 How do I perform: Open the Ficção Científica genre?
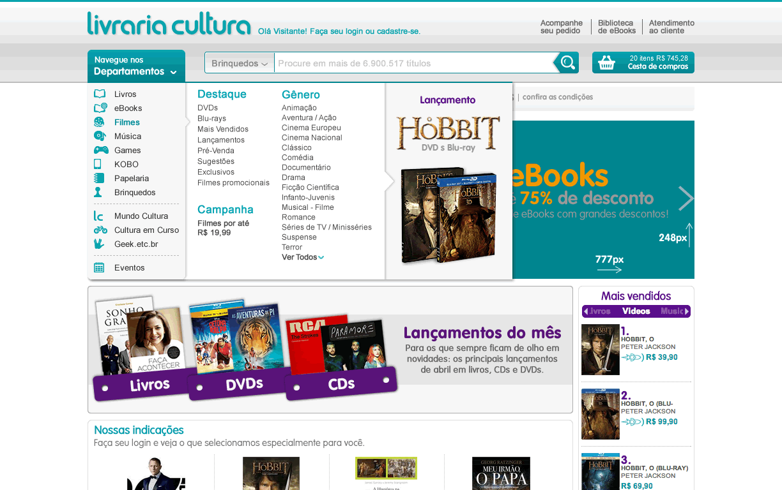pos(310,188)
